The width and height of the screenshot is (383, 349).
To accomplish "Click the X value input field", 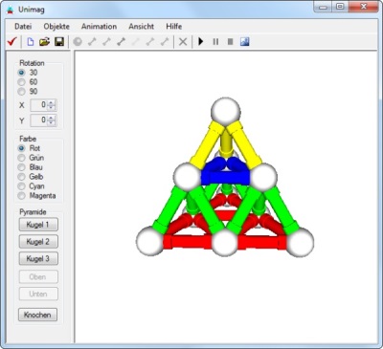I will (x=39, y=105).
